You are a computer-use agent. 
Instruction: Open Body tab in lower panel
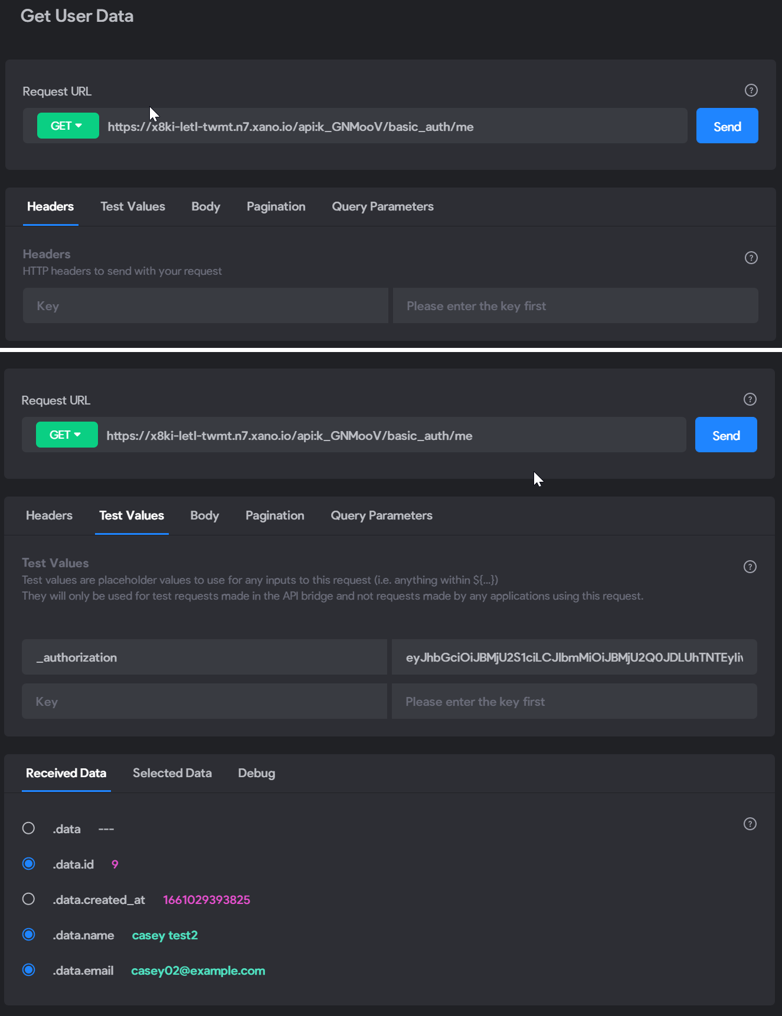[205, 515]
